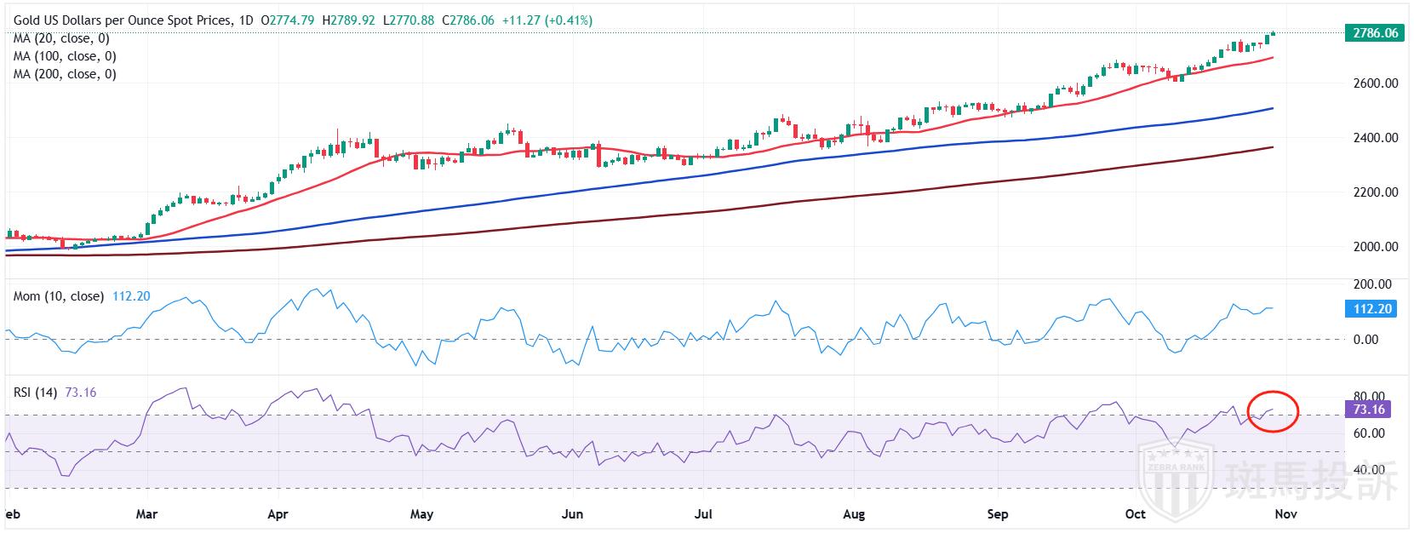Select the MA (100, close, 0) legend
The image size is (1414, 533).
tap(65, 56)
